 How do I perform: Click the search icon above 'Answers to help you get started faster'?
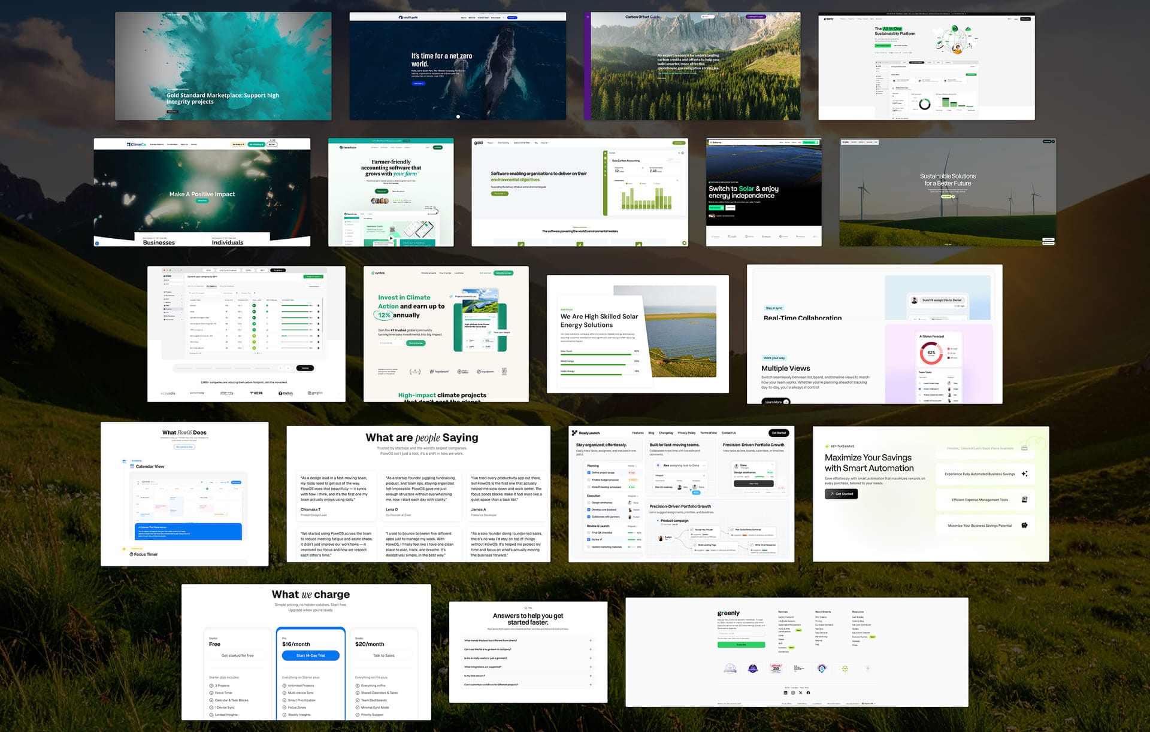pos(526,608)
